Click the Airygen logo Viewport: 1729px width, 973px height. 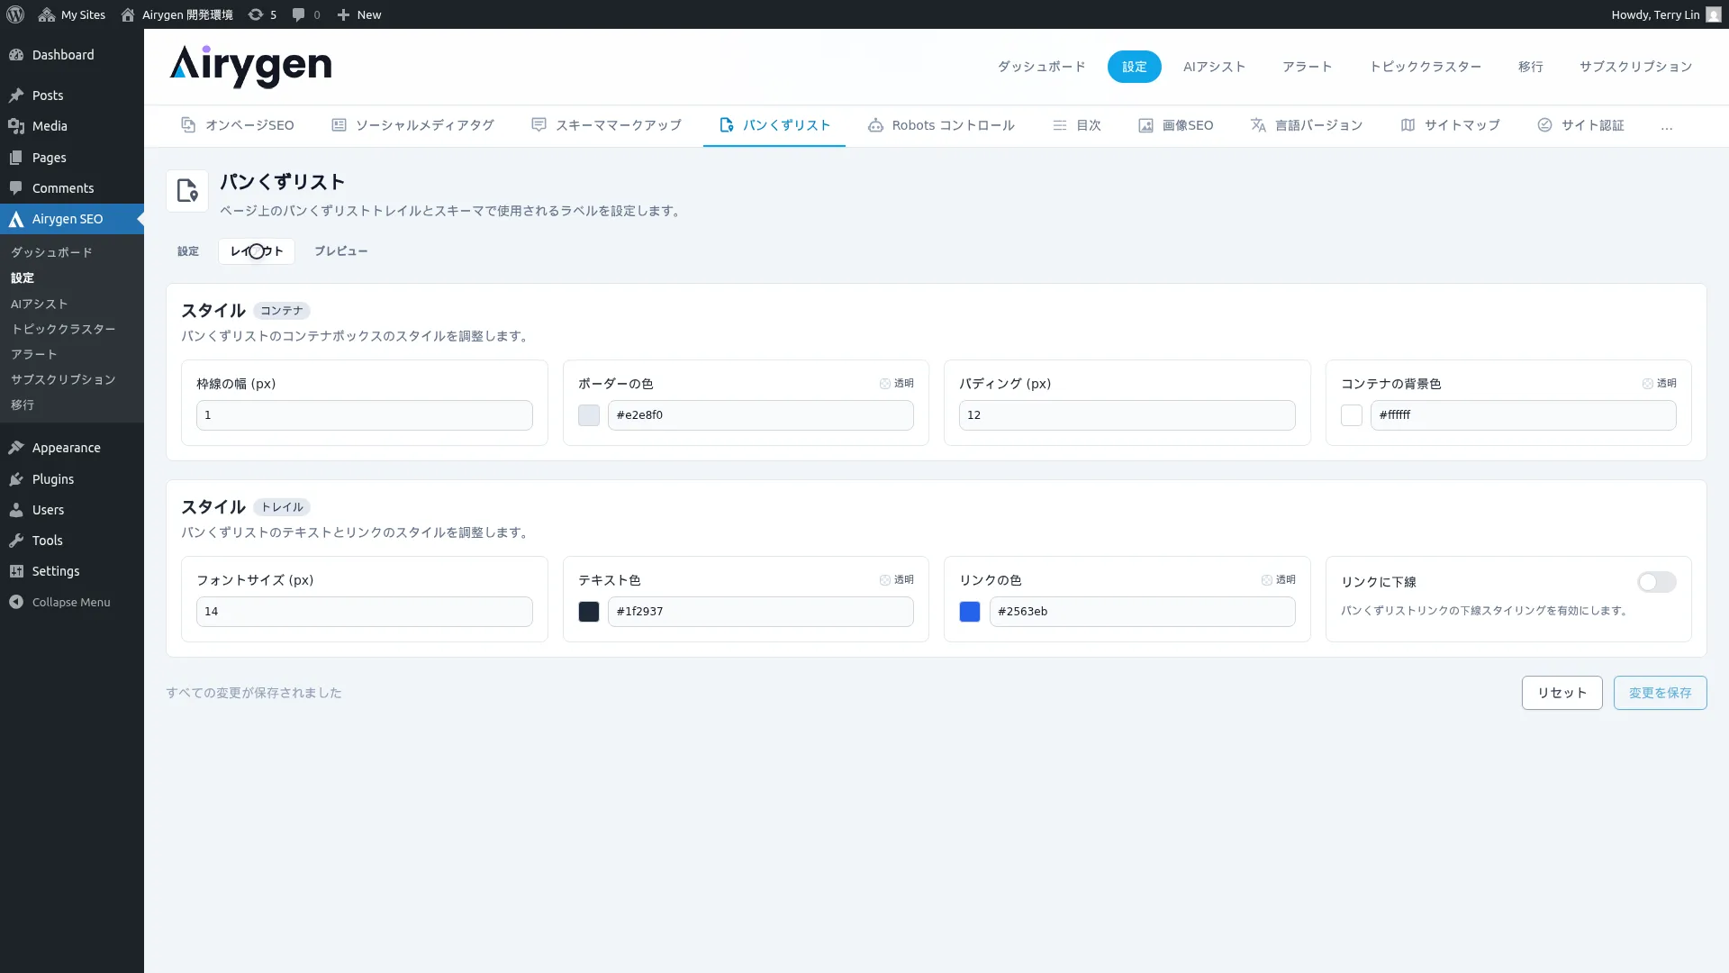[250, 66]
